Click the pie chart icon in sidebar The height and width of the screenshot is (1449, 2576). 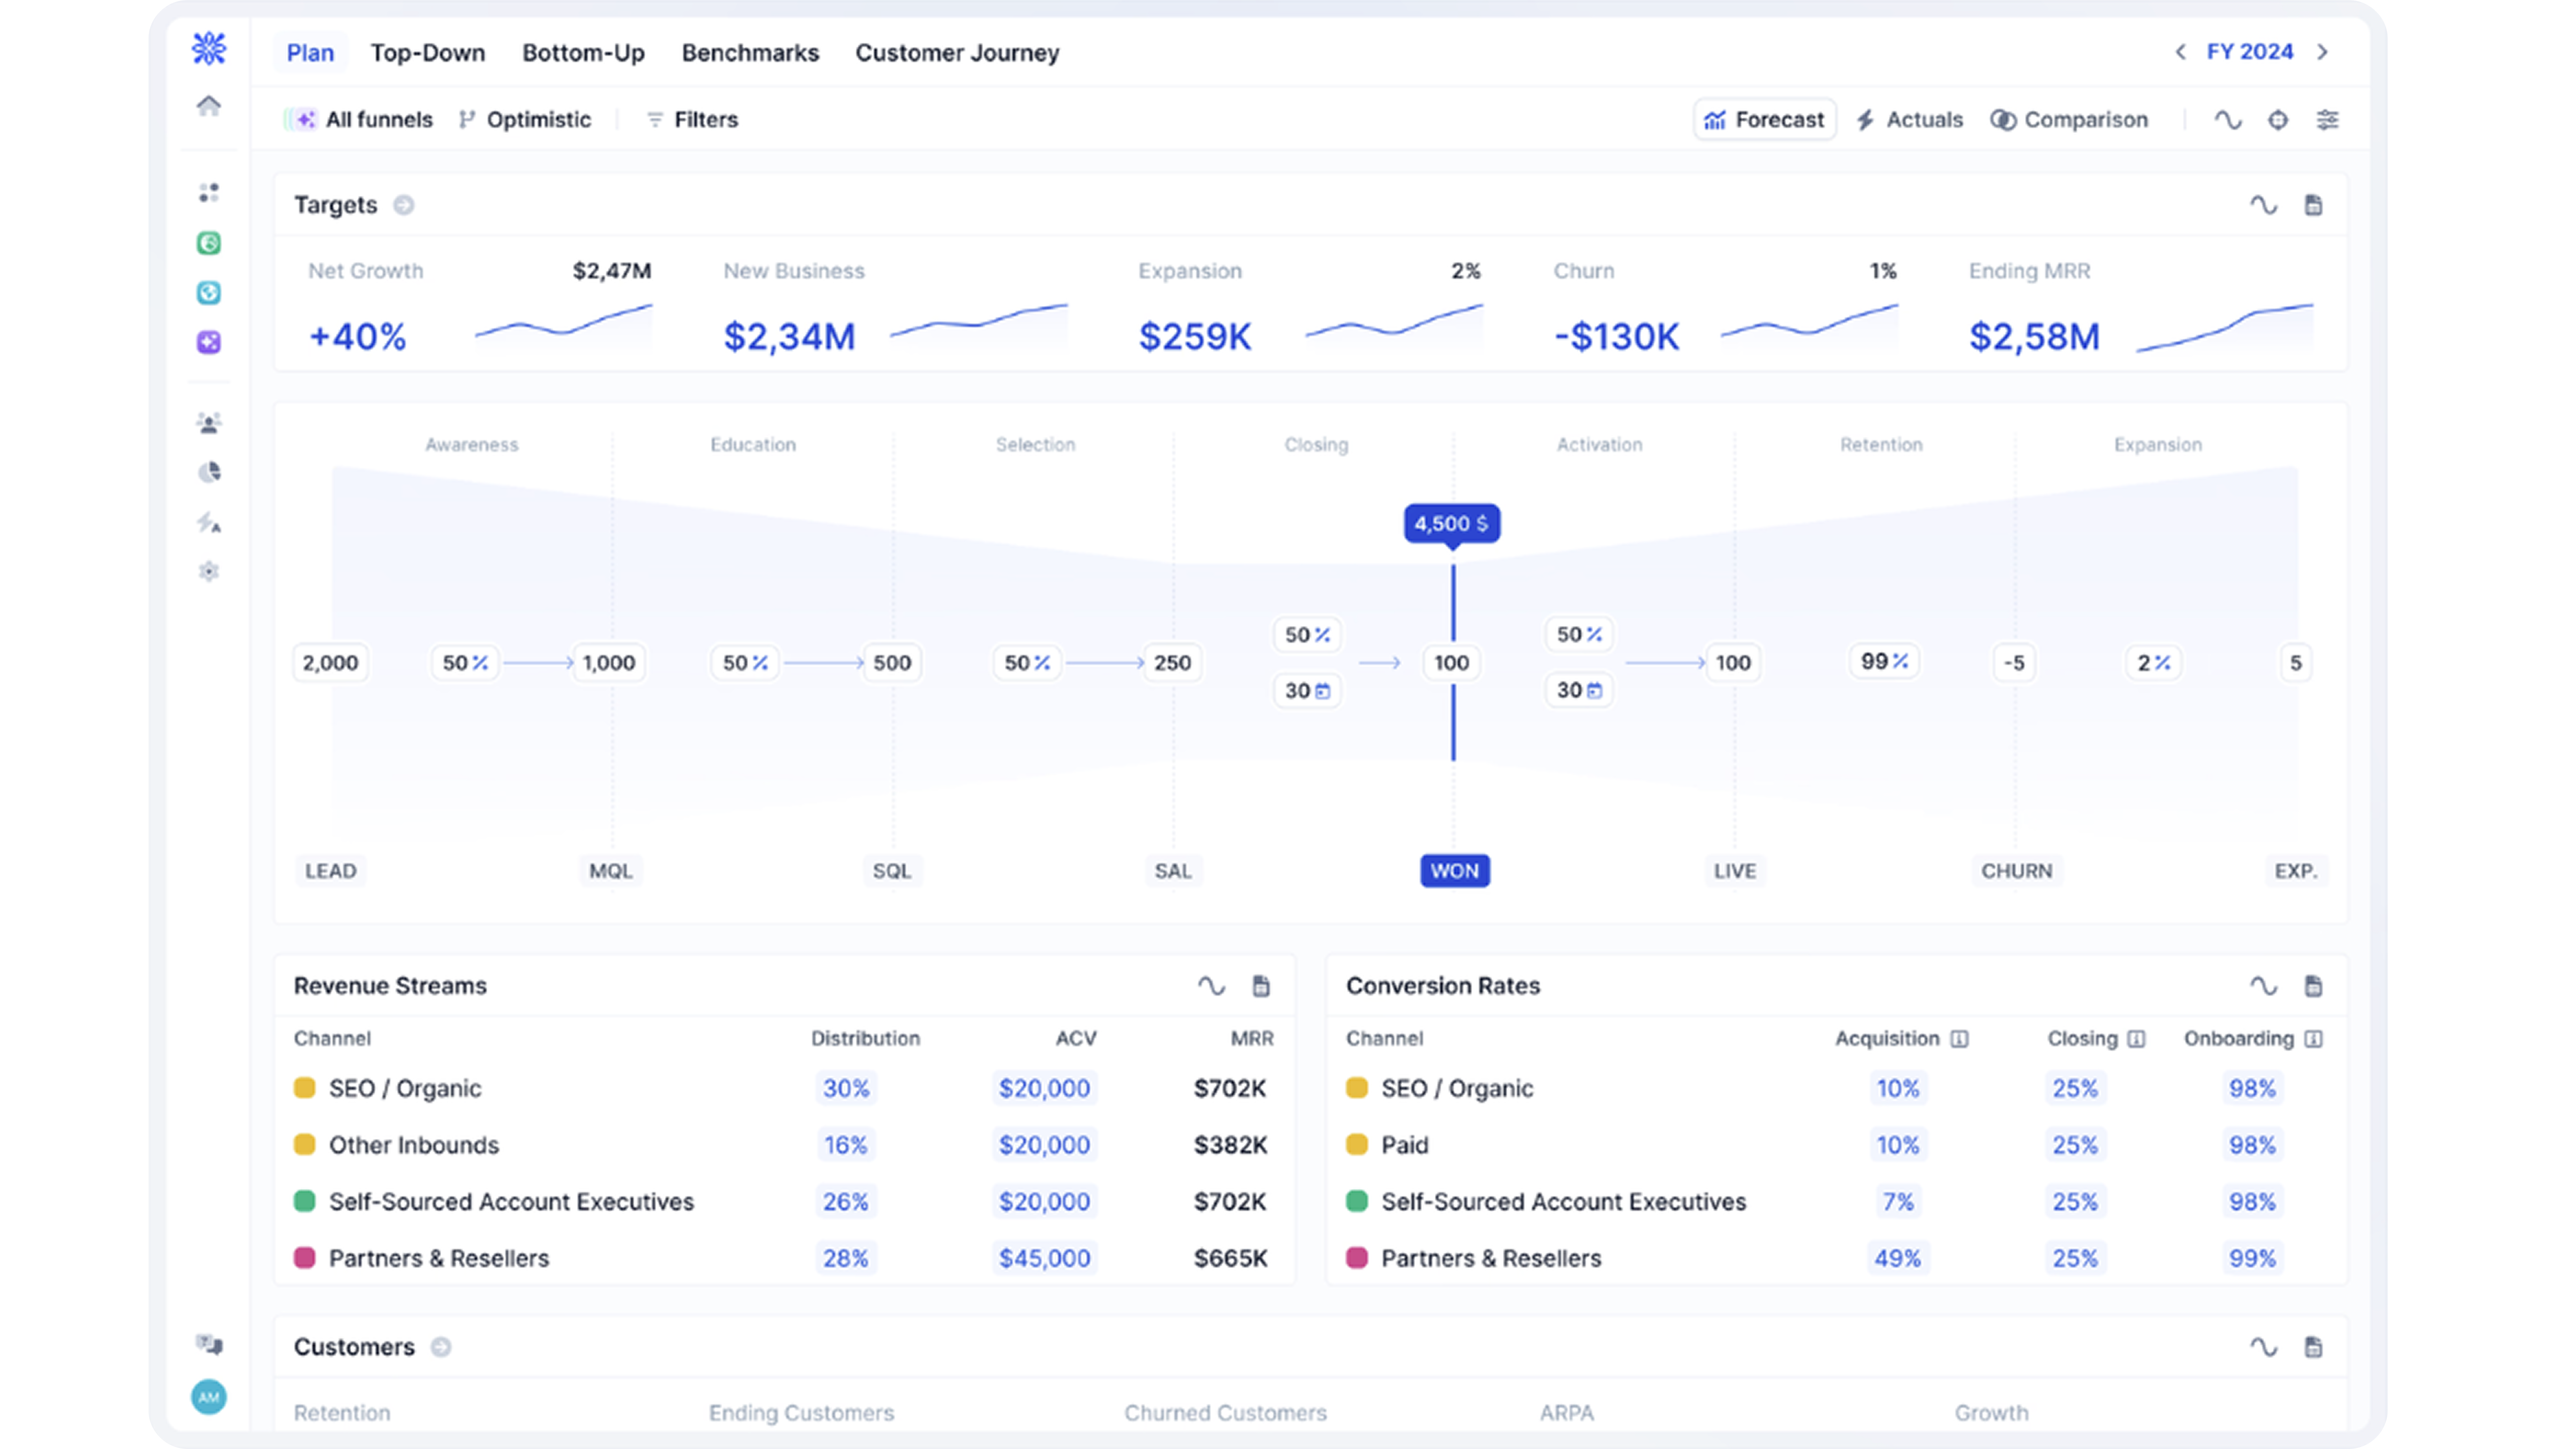click(209, 472)
